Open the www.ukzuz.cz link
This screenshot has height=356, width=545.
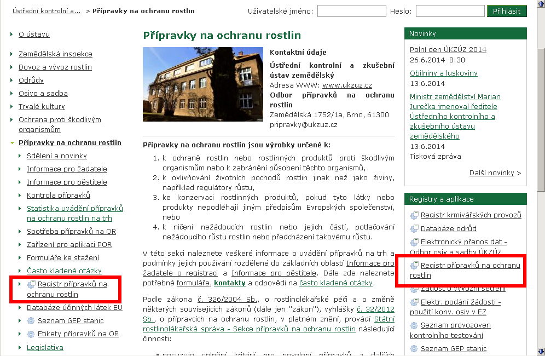click(x=347, y=85)
